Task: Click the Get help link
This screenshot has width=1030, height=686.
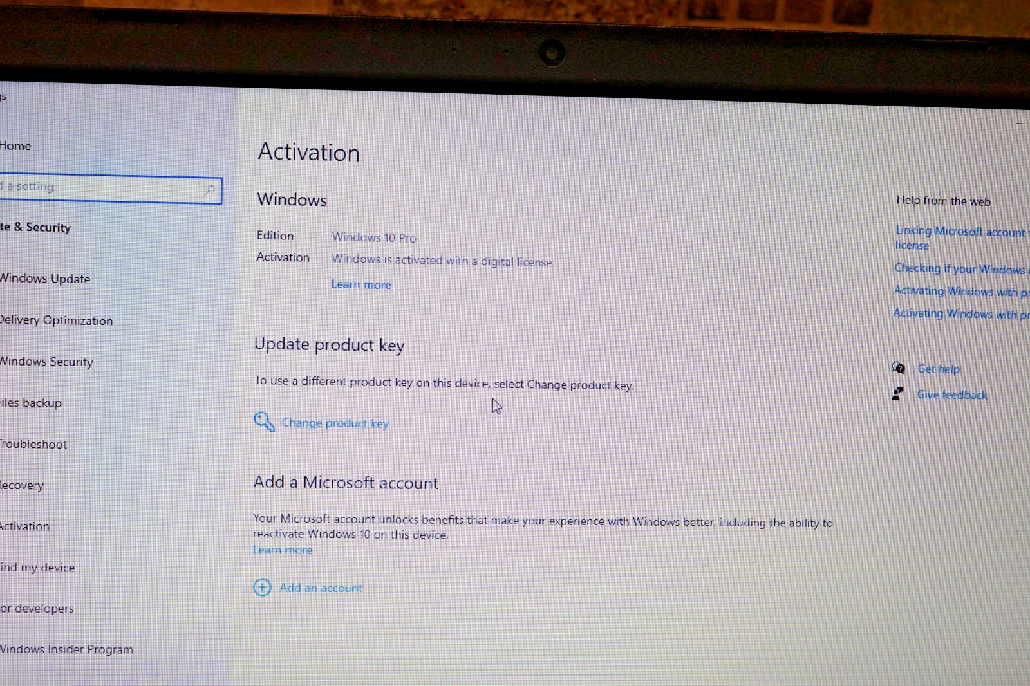Action: [939, 369]
